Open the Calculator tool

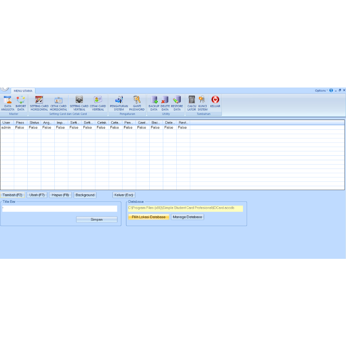(x=192, y=103)
